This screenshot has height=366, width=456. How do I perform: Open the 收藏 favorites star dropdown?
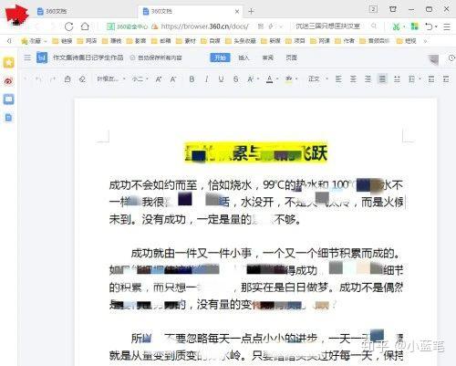tap(34, 41)
